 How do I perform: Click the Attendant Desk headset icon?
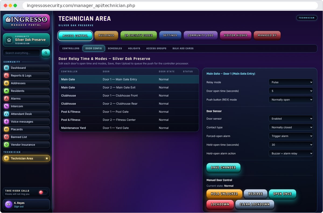(x=6, y=114)
